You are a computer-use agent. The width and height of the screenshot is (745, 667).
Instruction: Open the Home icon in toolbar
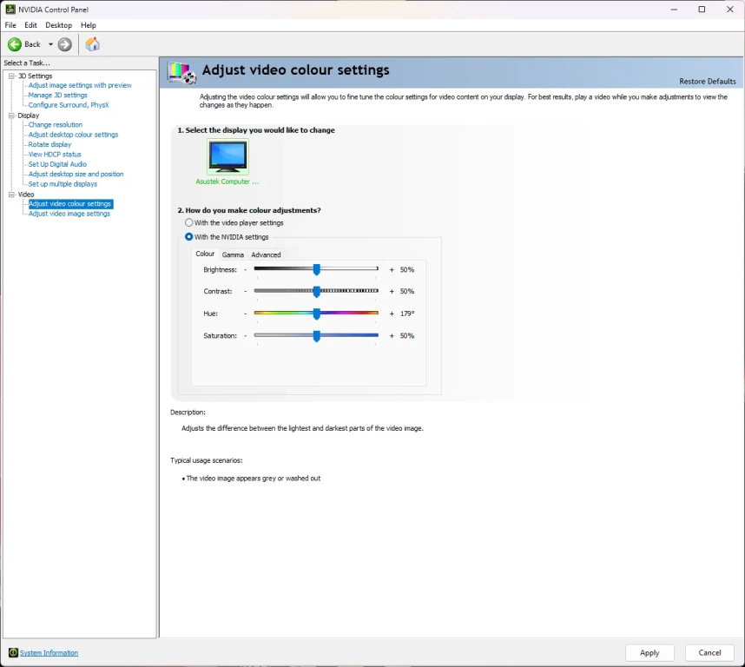pyautogui.click(x=92, y=44)
